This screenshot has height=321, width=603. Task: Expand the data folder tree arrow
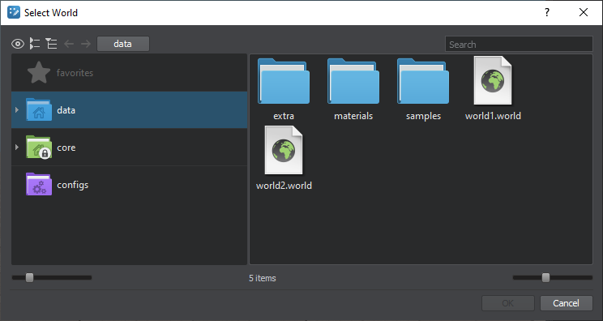click(x=16, y=110)
